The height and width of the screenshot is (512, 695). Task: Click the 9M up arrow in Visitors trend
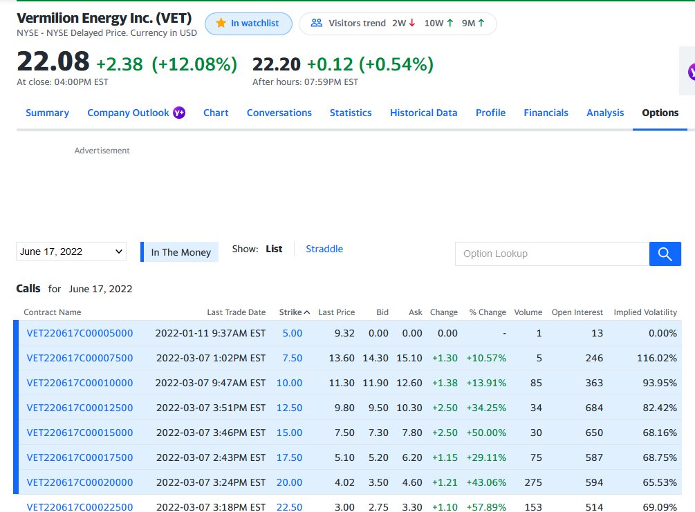(481, 23)
